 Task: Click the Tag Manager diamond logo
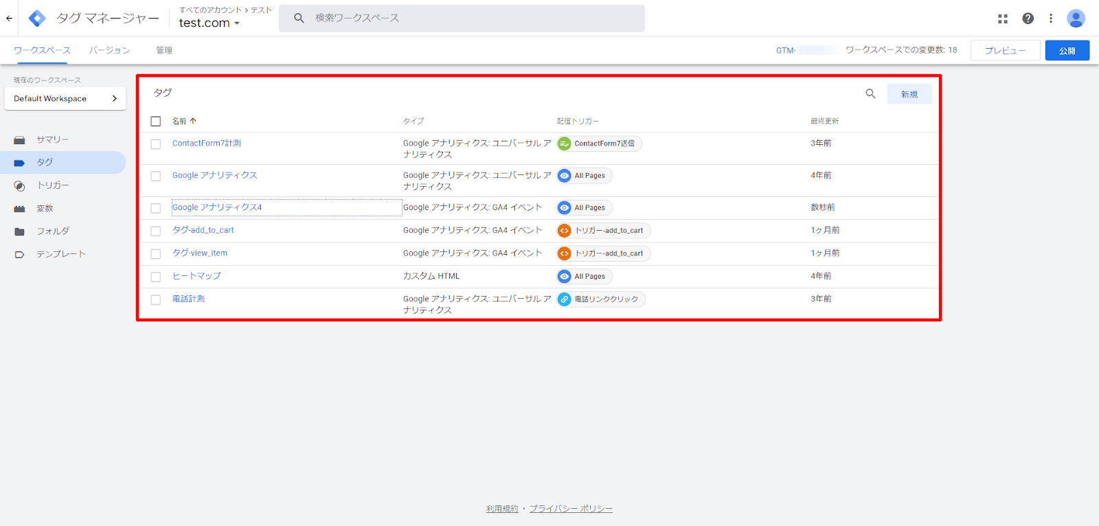(x=37, y=19)
